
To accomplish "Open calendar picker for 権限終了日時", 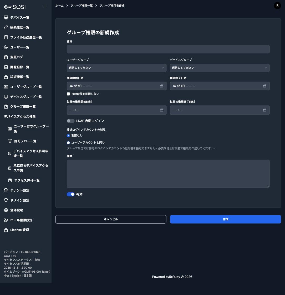I will 264,86.
